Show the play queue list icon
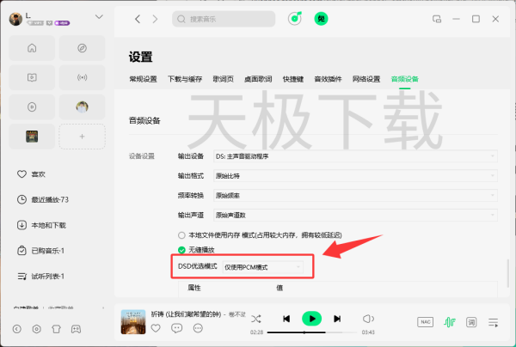Viewport: 516px width, 347px height. (494, 321)
